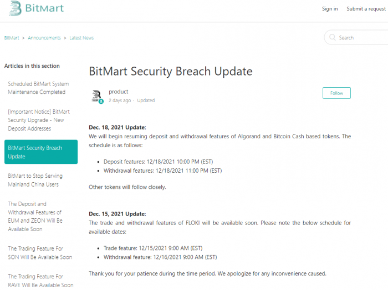Click the product author name
This screenshot has height=290, width=388.
click(119, 92)
